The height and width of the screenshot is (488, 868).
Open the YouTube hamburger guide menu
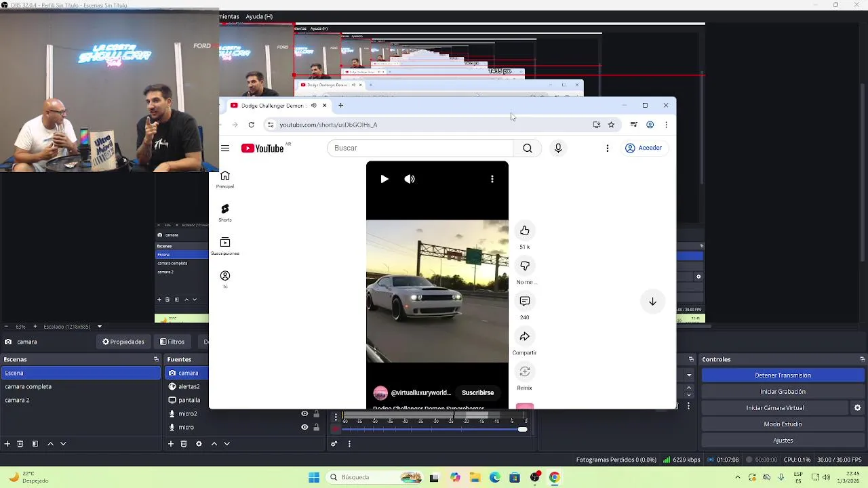coord(225,148)
